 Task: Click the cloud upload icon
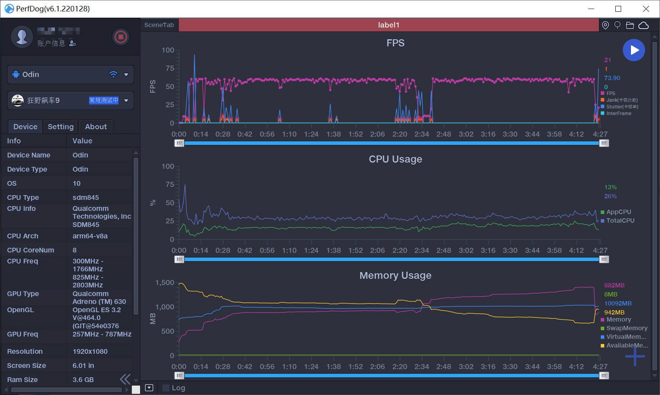coord(644,26)
